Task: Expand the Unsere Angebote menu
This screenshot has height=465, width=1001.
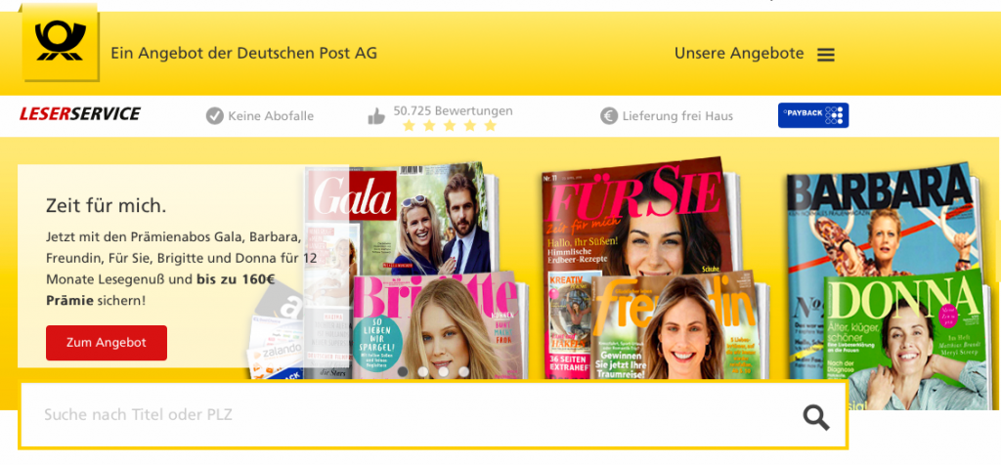Action: coord(739,54)
